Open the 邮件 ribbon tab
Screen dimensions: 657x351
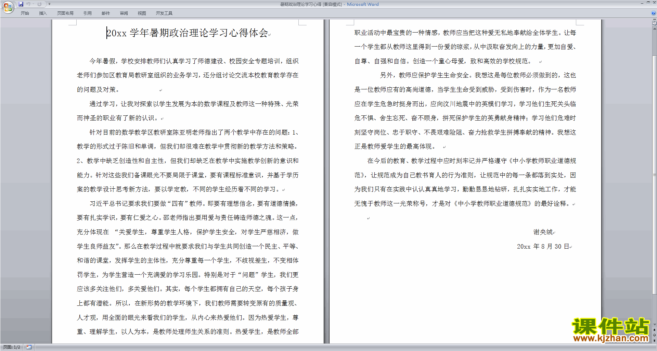click(x=106, y=13)
